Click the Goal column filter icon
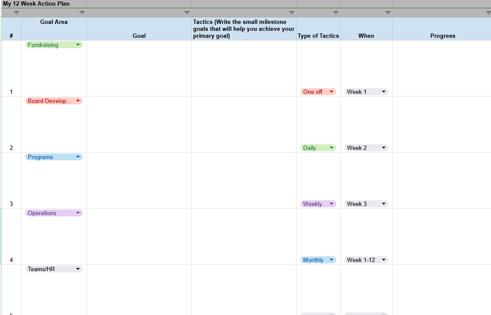The width and height of the screenshot is (491, 315). [187, 13]
